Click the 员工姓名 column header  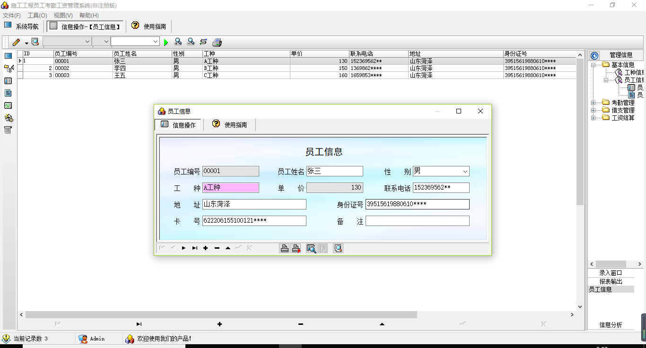point(142,53)
